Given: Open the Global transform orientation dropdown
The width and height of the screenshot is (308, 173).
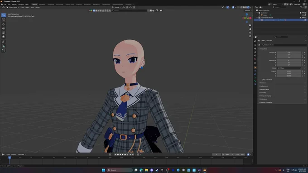Looking at the screenshot, I should [x=116, y=7].
